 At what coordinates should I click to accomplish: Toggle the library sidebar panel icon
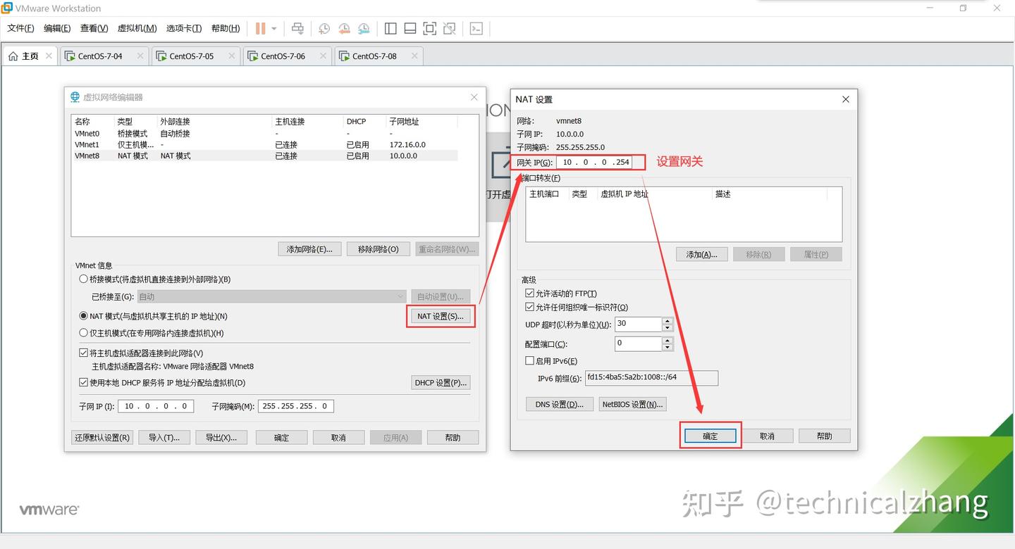390,28
